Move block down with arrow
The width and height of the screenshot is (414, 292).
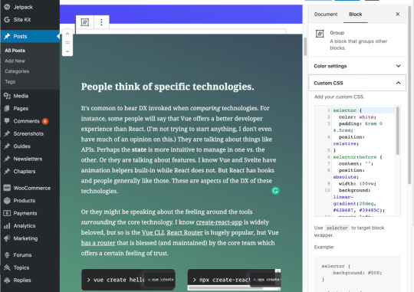click(67, 51)
